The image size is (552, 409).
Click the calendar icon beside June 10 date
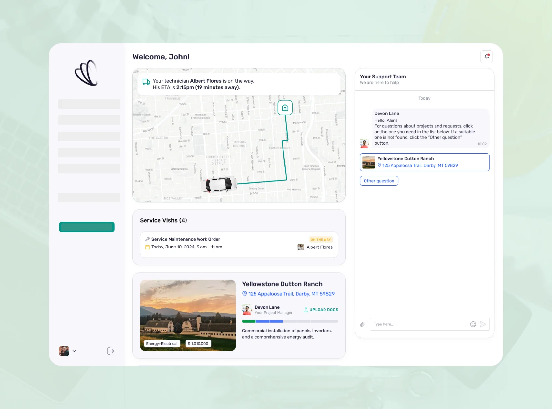(x=147, y=247)
